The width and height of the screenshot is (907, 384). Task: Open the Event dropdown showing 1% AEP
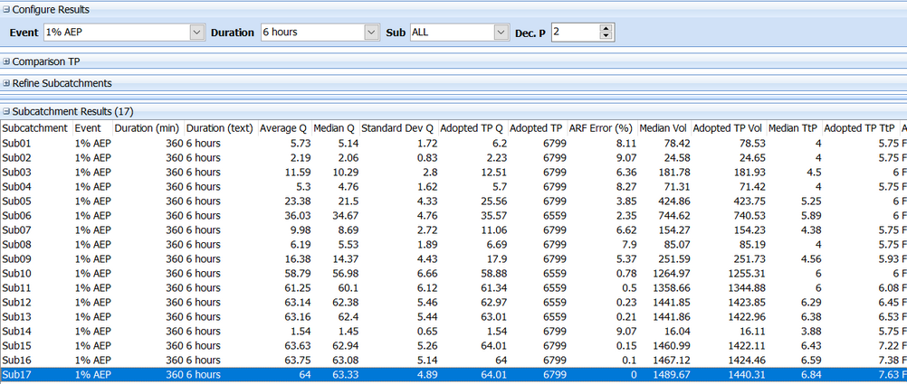(x=197, y=32)
